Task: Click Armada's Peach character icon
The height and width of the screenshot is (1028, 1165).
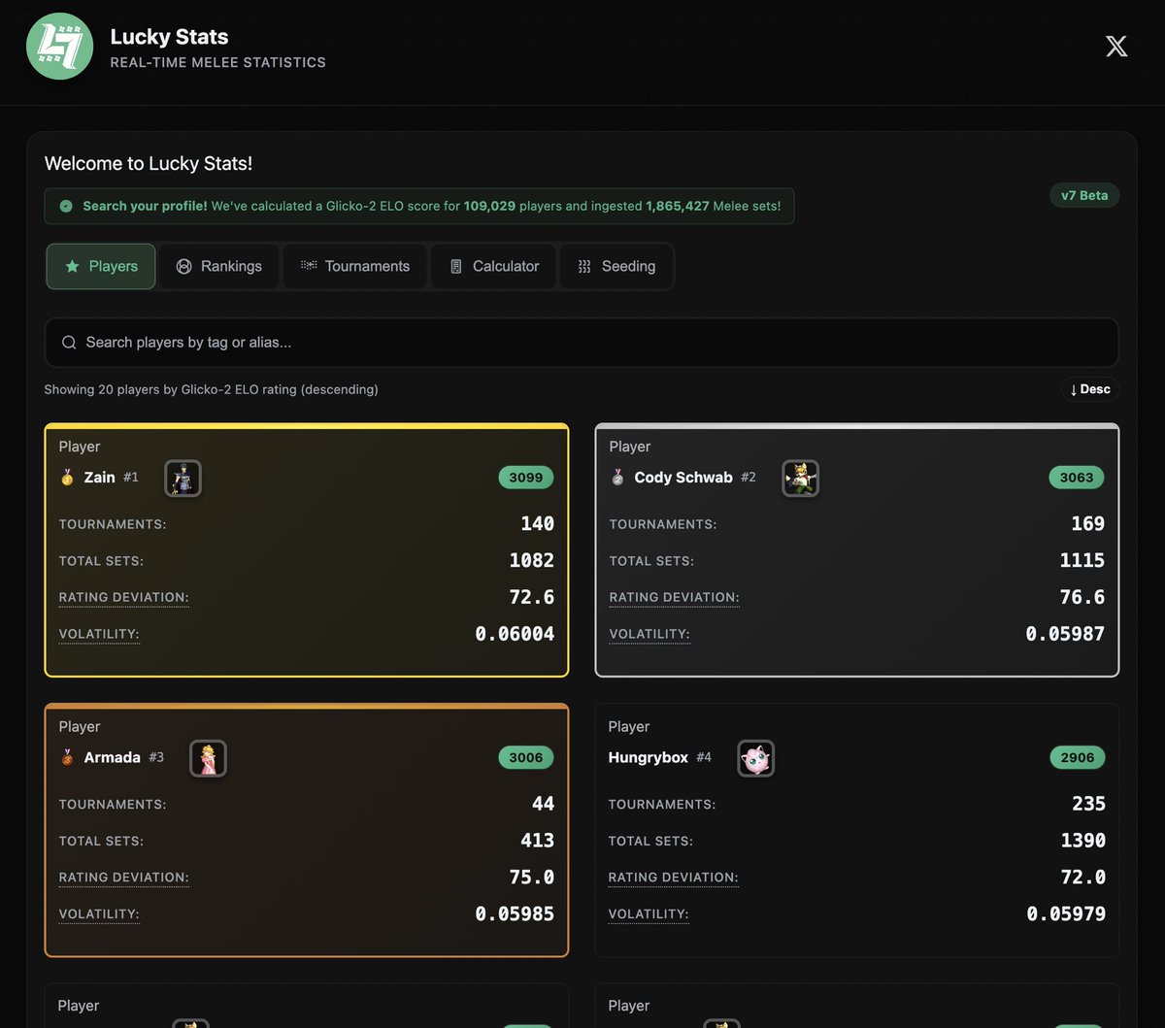Action: click(208, 758)
